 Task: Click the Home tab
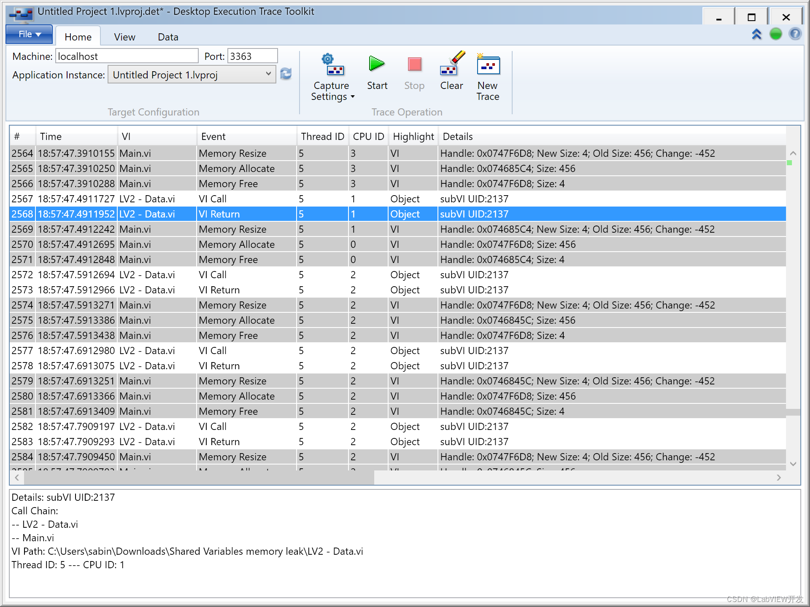[x=77, y=37]
